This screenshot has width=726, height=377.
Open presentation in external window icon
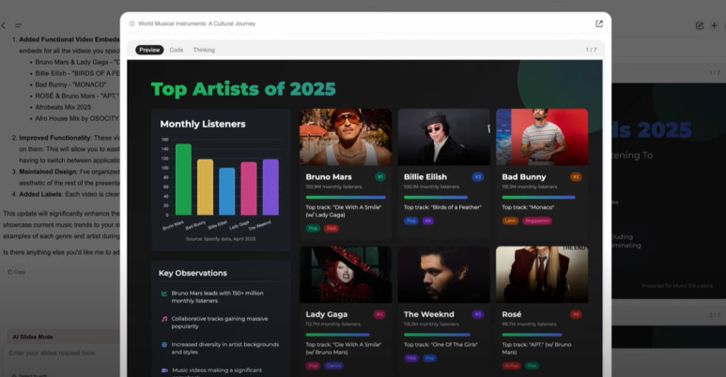click(x=599, y=23)
